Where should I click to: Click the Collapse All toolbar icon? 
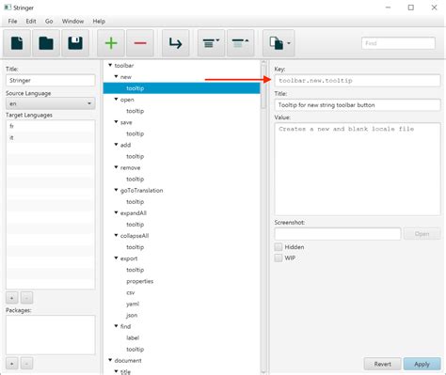point(240,43)
